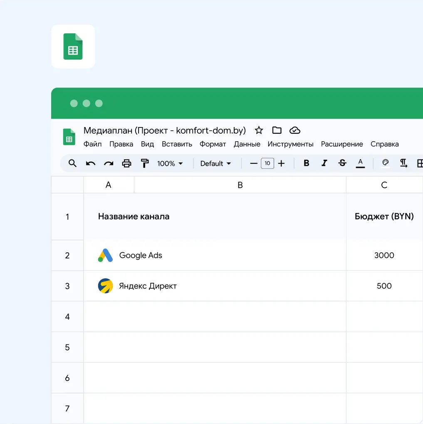Toggle italic formatting
This screenshot has height=424, width=423.
point(324,163)
